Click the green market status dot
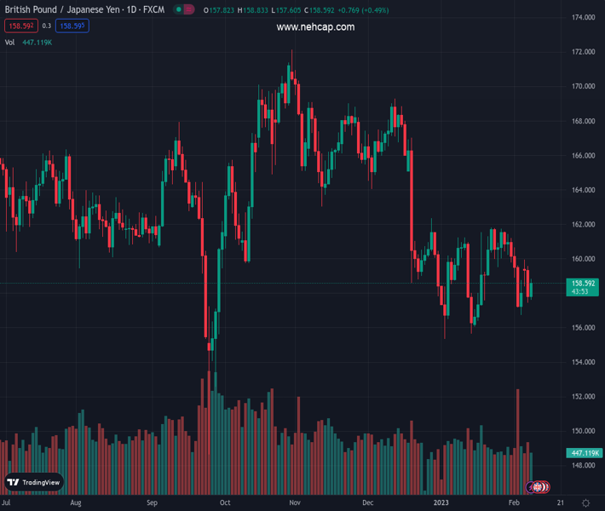This screenshot has height=511, width=605. (x=178, y=9)
